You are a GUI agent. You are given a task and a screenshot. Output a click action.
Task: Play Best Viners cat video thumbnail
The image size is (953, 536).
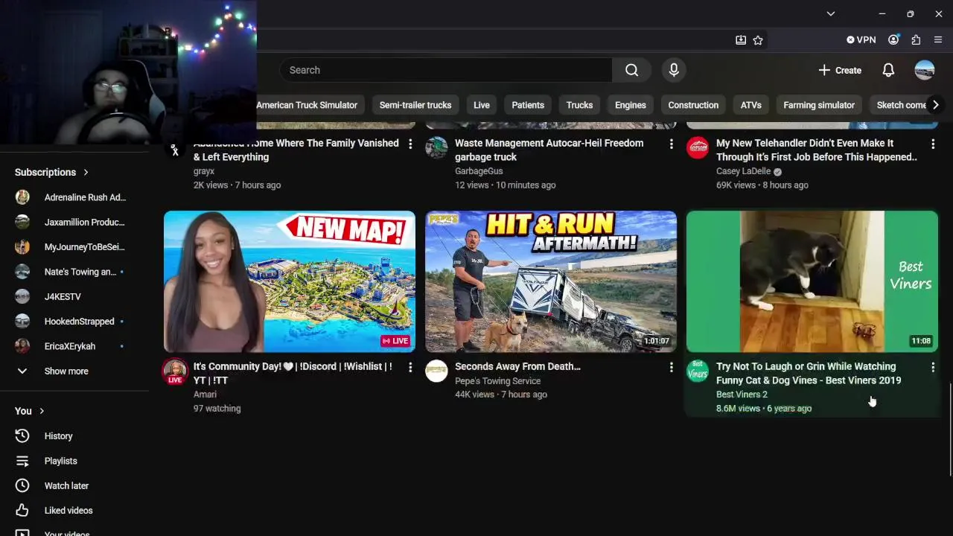[x=812, y=281]
